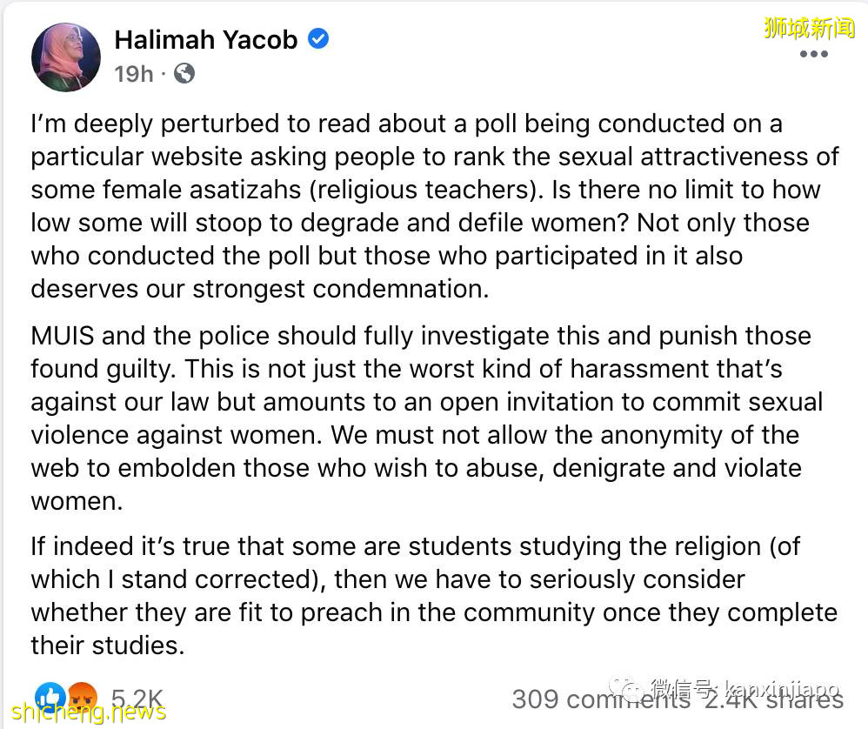
Task: Click the paragraph starting "I'm deeply perturbed"
Action: [435, 205]
